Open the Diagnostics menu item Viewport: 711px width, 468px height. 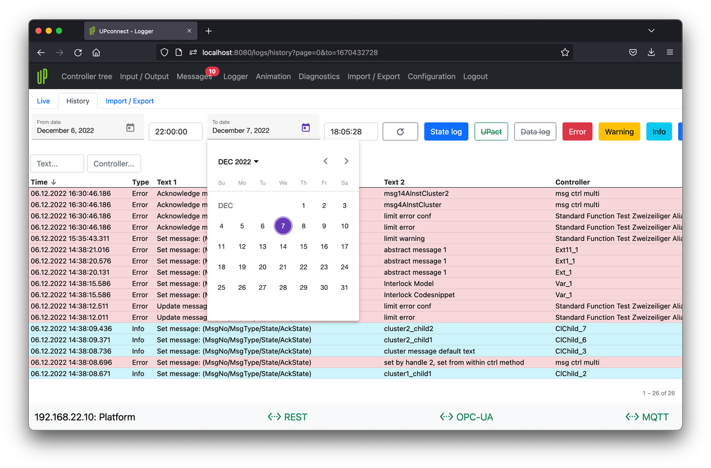point(319,77)
